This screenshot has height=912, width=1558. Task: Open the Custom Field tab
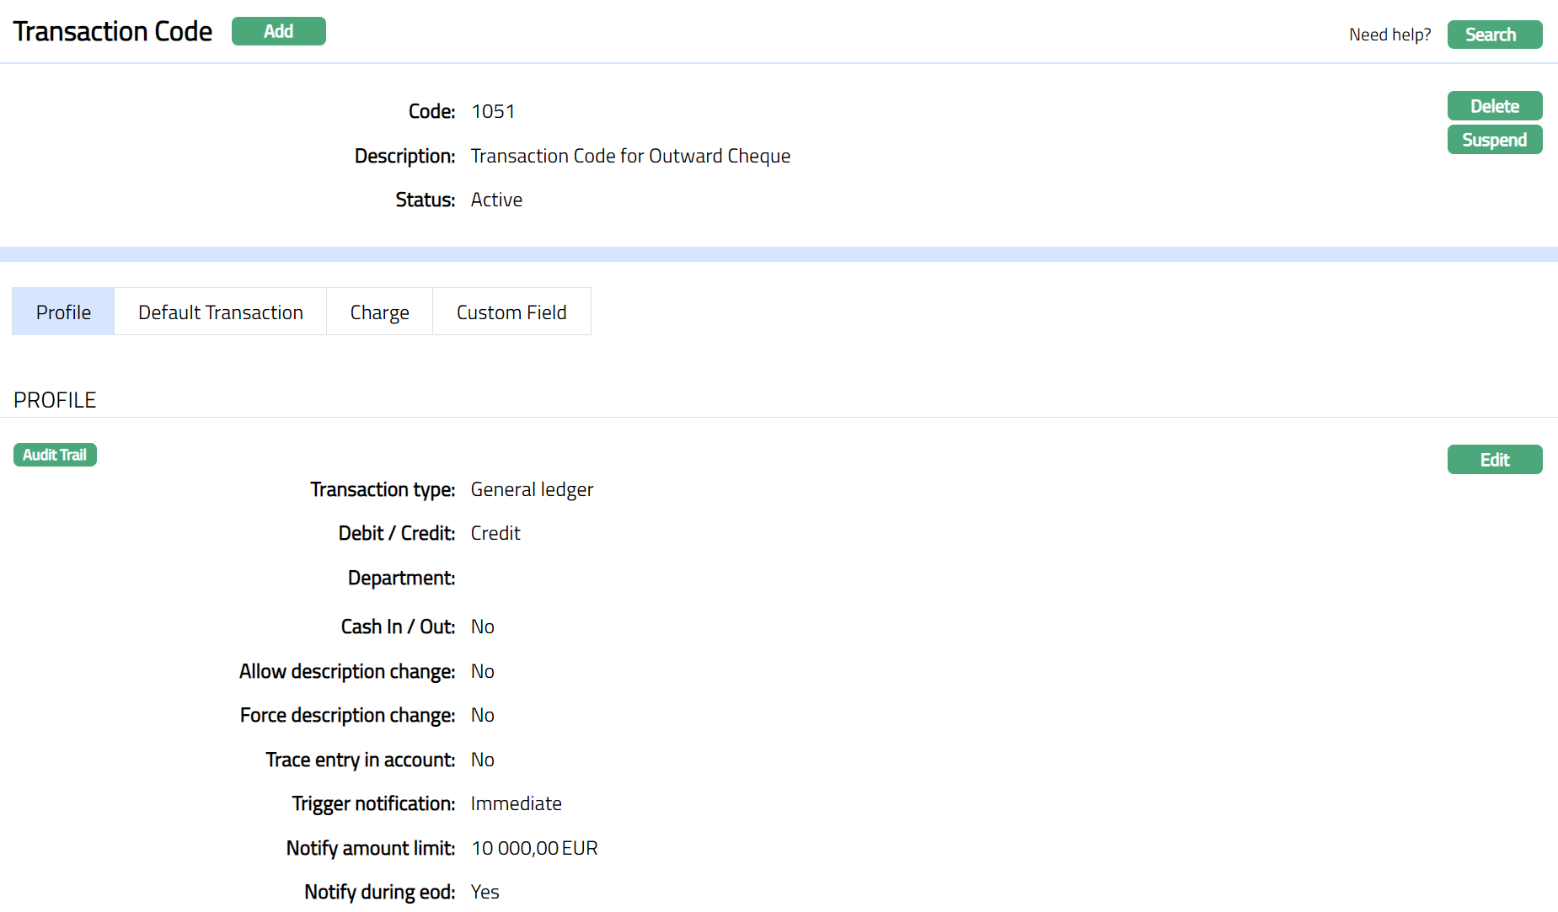[x=511, y=312]
